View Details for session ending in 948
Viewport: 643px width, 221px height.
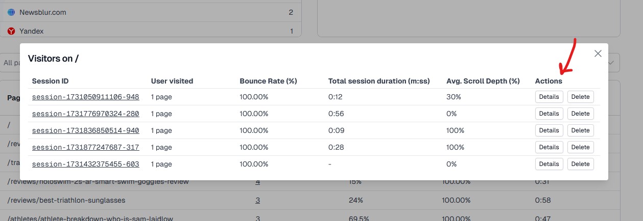coord(549,97)
